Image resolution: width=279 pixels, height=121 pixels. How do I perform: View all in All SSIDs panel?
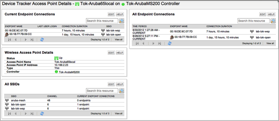tap(118, 113)
